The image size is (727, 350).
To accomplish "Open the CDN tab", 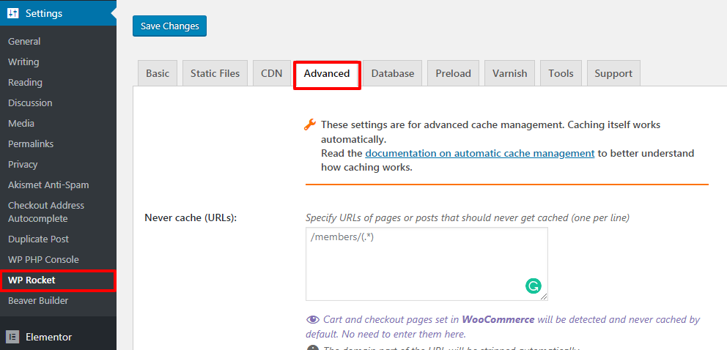I will click(272, 73).
